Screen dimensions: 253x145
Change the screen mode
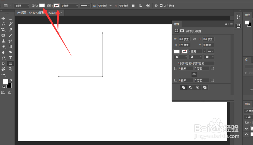(x=10, y=92)
